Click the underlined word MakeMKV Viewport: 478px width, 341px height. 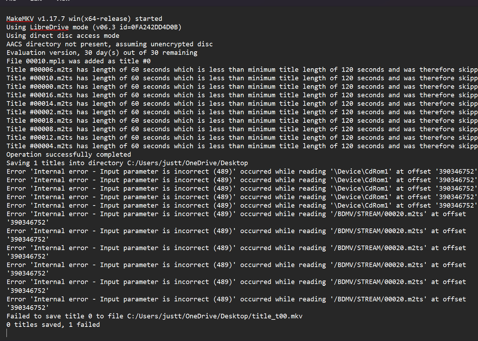[20, 19]
